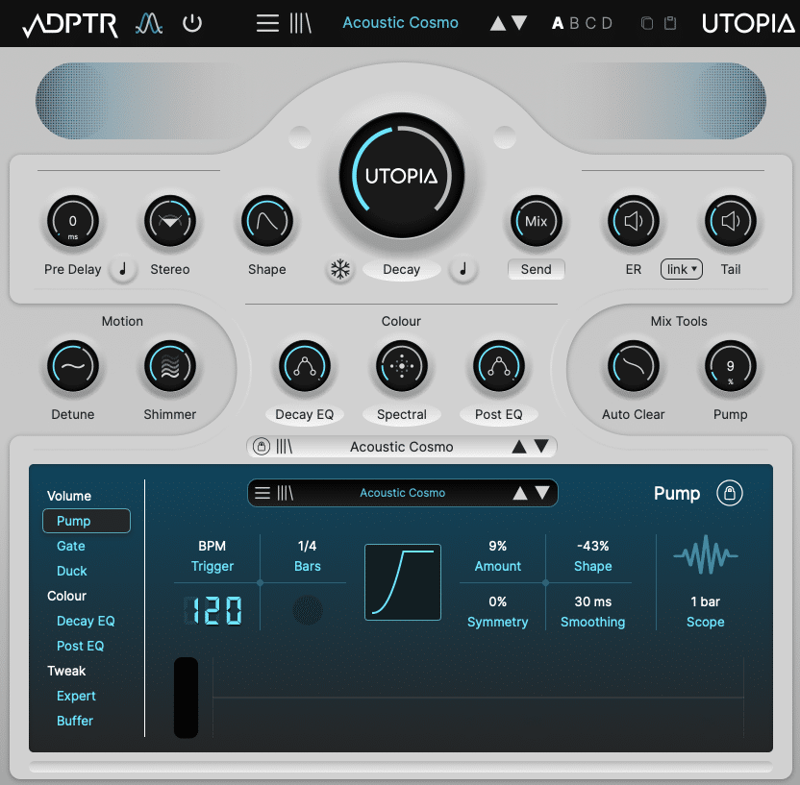
Task: Open Acoustic Cosmo name in middle preset bar
Action: tap(402, 447)
